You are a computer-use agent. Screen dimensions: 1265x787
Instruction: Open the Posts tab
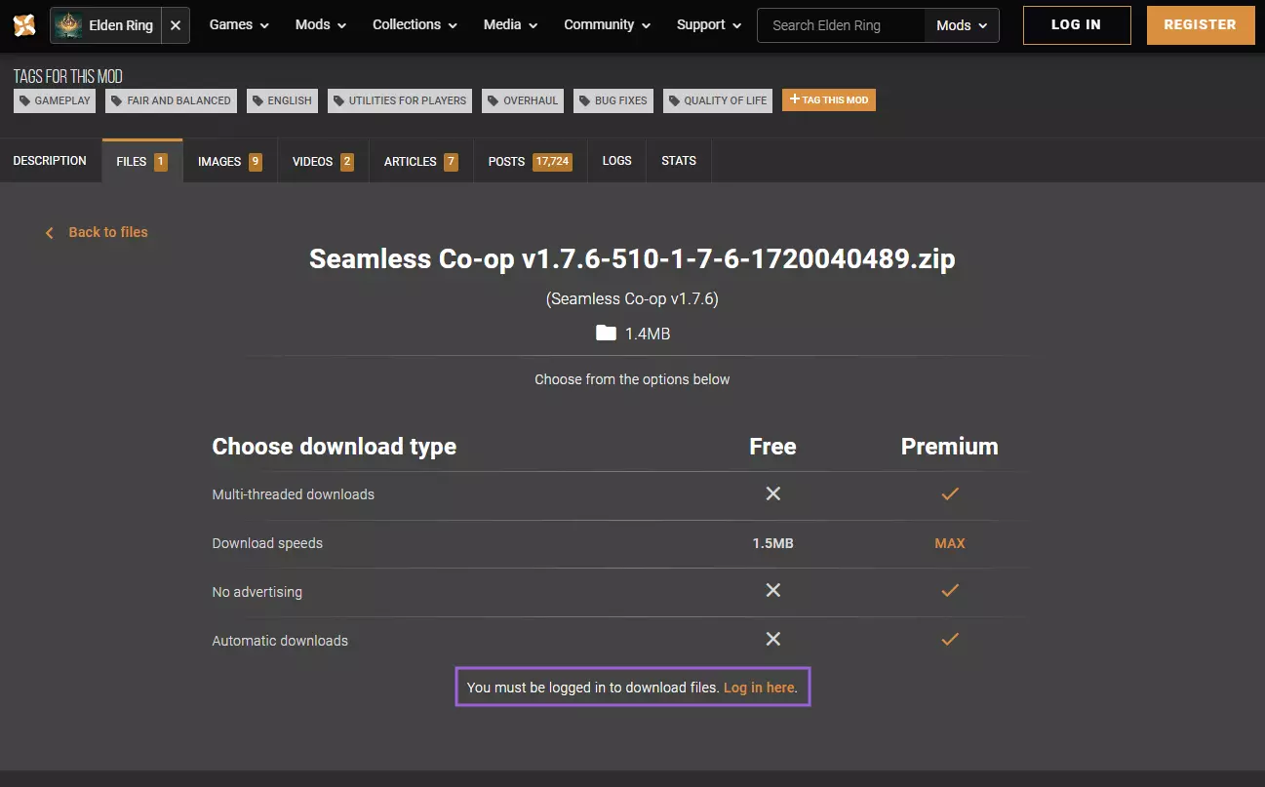(x=529, y=162)
